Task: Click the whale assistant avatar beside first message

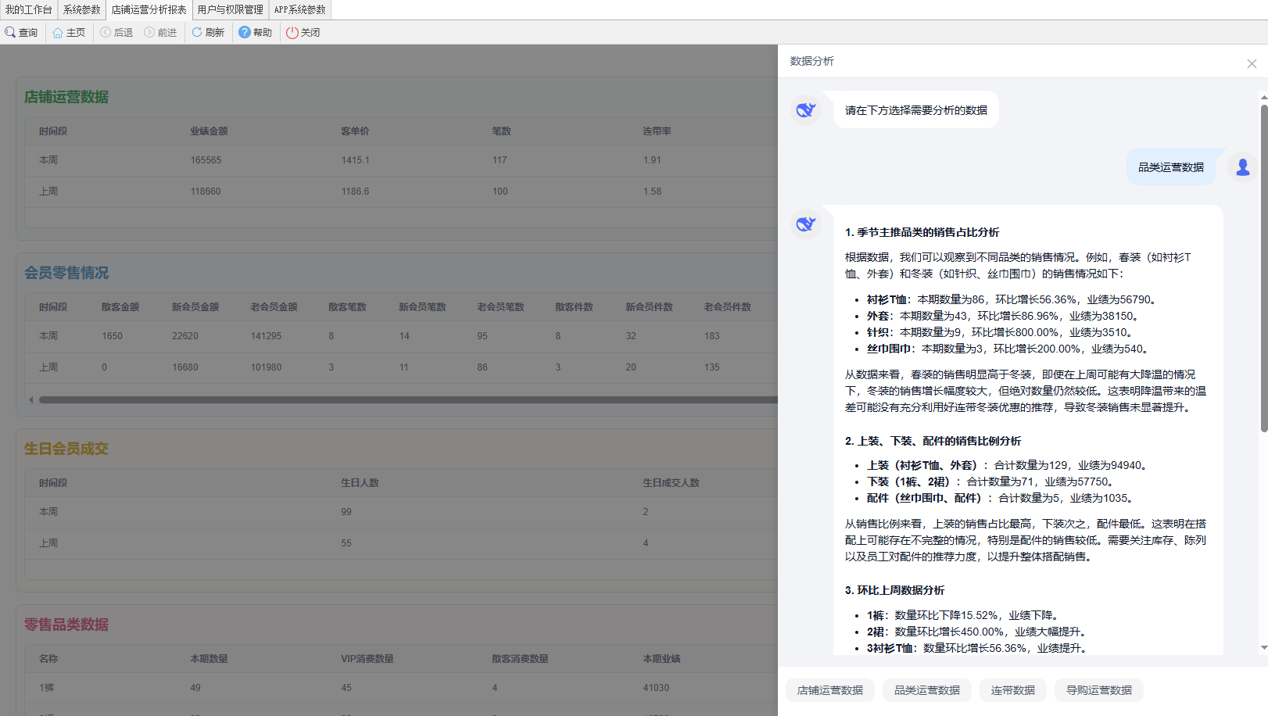Action: 806,110
